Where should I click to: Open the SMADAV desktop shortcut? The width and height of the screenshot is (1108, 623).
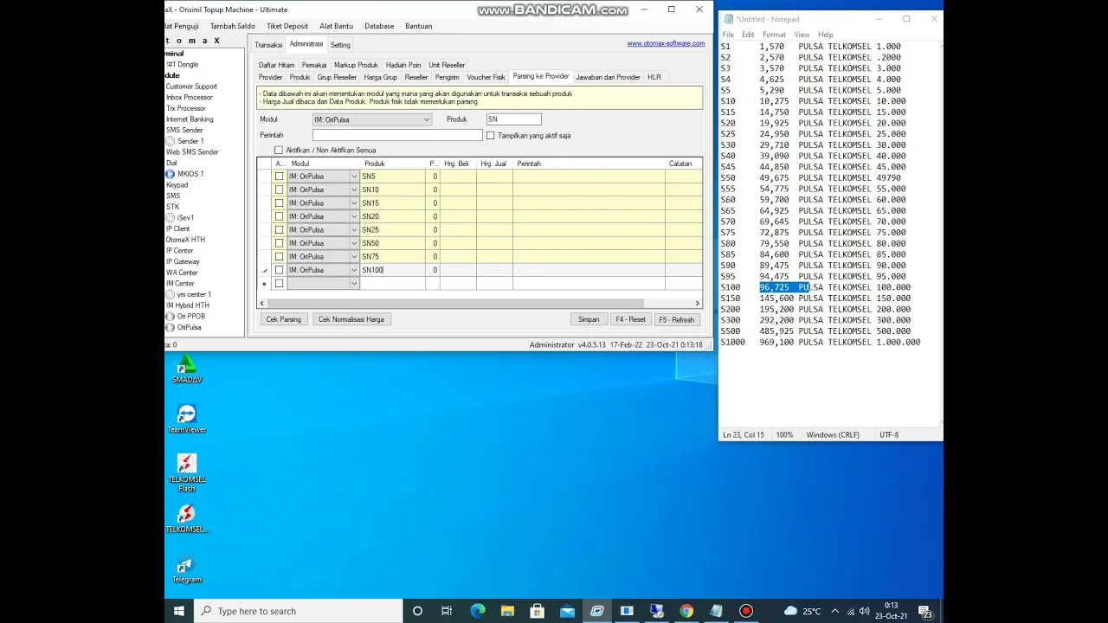tap(186, 369)
